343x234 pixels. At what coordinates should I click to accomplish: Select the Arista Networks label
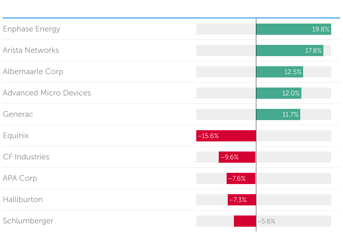pos(31,51)
